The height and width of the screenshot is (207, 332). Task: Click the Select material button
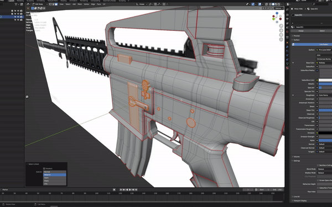coord(321,31)
